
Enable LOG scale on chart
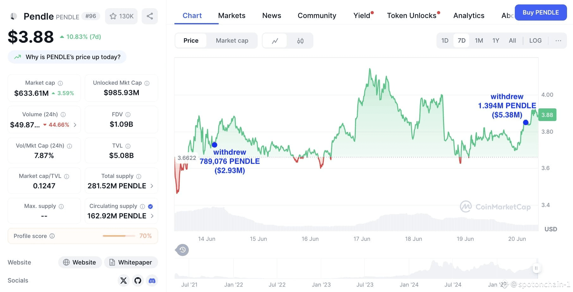pos(535,41)
